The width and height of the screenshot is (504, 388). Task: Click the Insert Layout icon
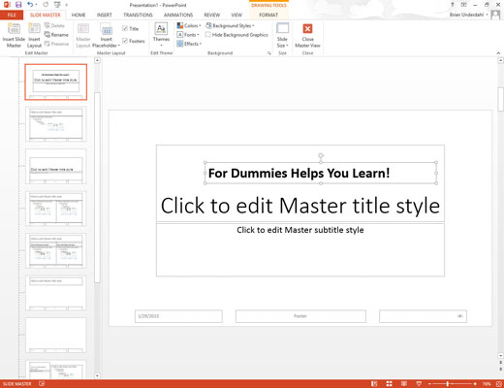coord(34,35)
